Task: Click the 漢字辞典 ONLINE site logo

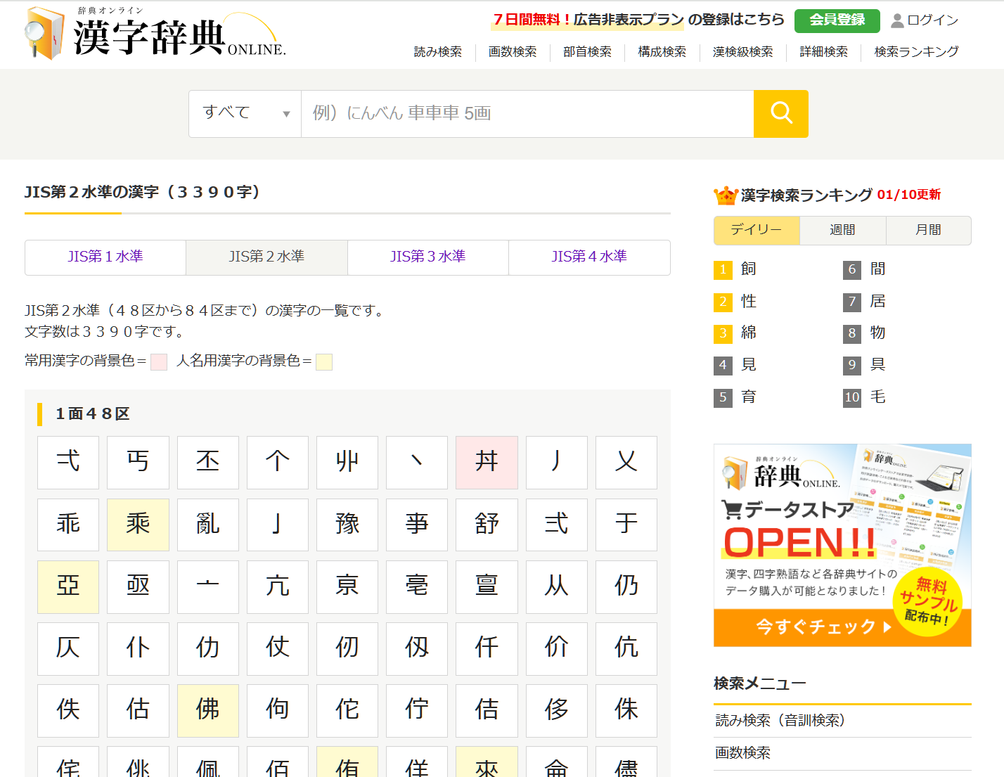Action: [x=155, y=34]
